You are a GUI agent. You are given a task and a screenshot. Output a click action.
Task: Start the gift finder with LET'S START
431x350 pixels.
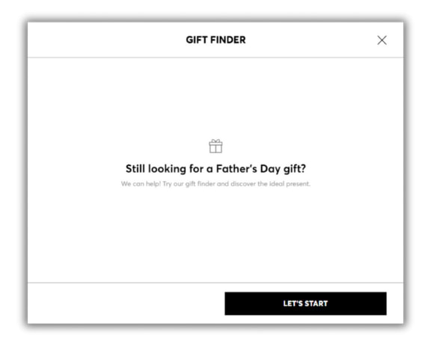pyautogui.click(x=305, y=304)
